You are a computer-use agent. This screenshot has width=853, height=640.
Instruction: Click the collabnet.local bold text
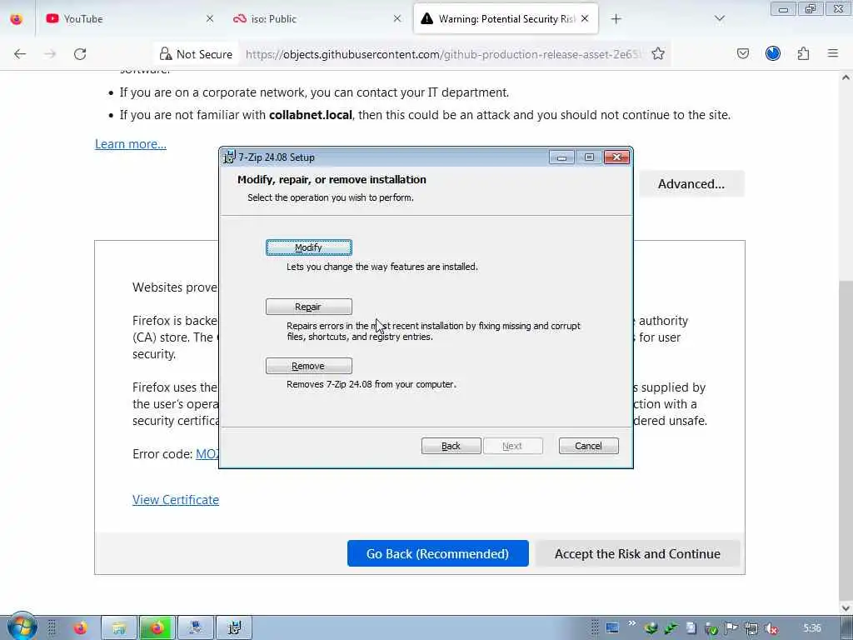click(311, 115)
